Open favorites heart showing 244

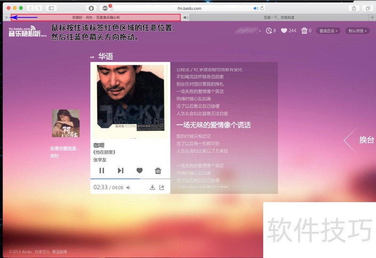click(289, 30)
